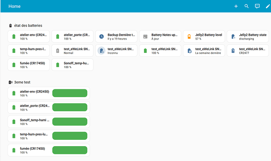Open search with the magnifier icon
This screenshot has height=161, width=271.
point(247,6)
